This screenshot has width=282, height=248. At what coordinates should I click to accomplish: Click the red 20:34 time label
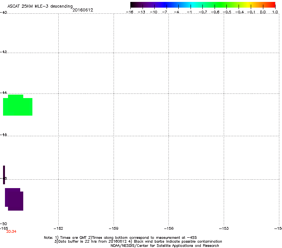11,232
